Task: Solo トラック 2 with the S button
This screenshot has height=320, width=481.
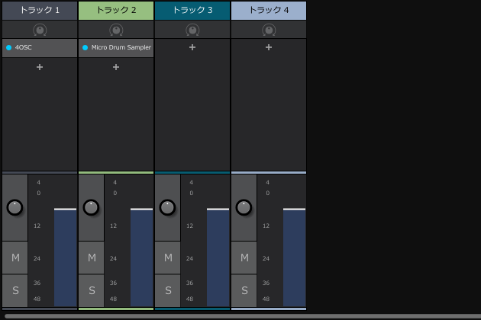Action: pos(92,290)
